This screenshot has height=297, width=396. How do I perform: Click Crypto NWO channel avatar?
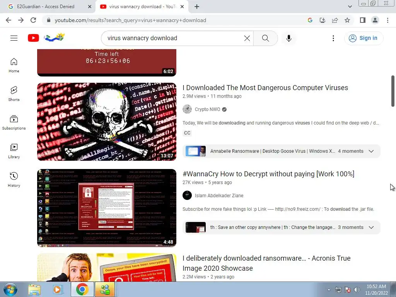coord(187,109)
